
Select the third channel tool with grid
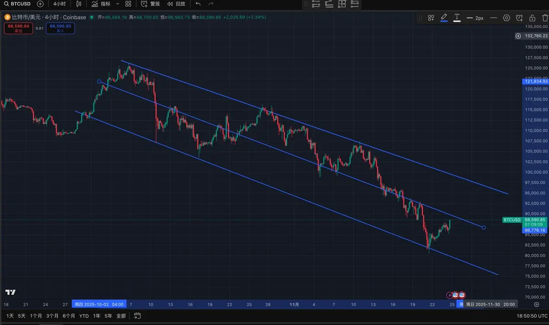342,4
